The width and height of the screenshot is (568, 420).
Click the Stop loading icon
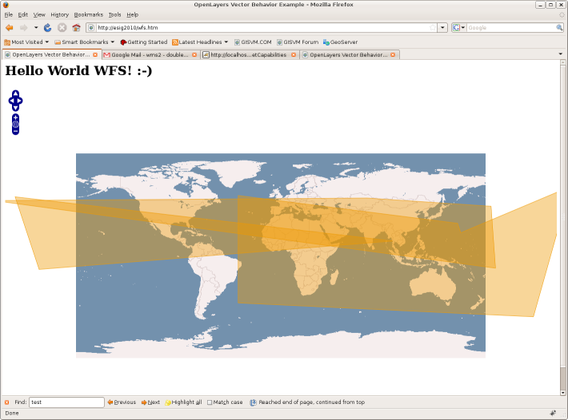[62, 28]
